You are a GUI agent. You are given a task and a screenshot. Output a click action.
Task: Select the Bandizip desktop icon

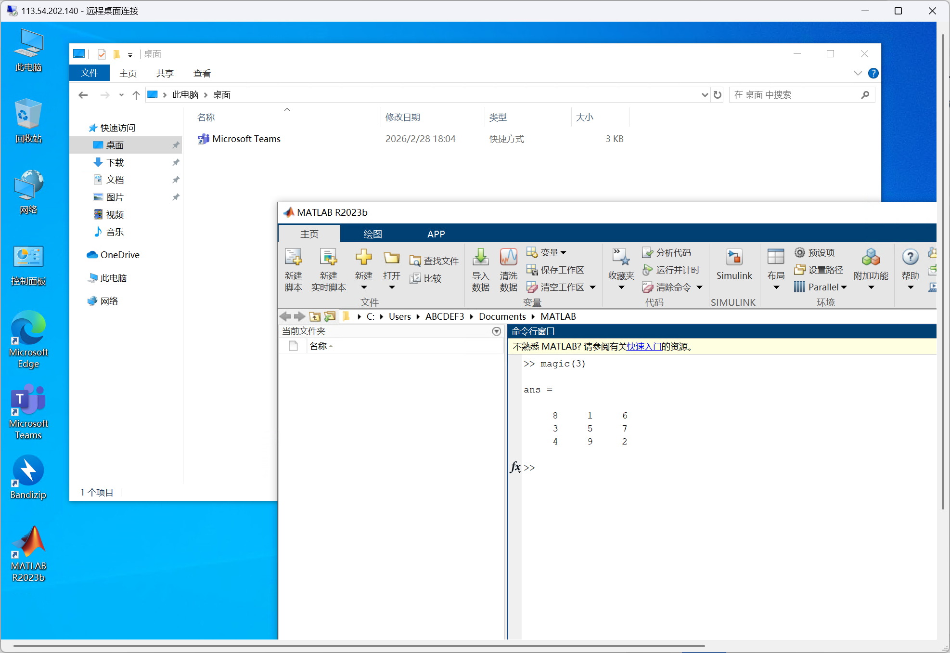(x=28, y=477)
